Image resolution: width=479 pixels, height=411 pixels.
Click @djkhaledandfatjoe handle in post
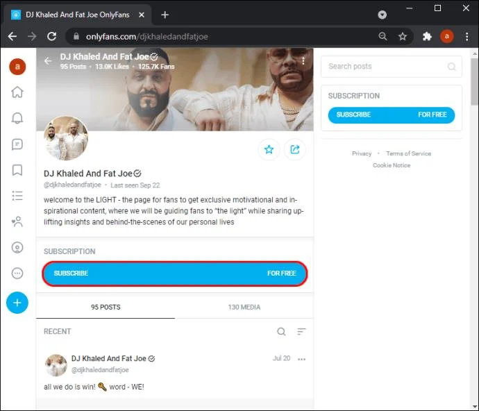(100, 370)
